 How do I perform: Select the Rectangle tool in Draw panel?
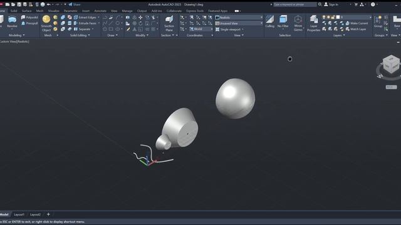click(111, 29)
